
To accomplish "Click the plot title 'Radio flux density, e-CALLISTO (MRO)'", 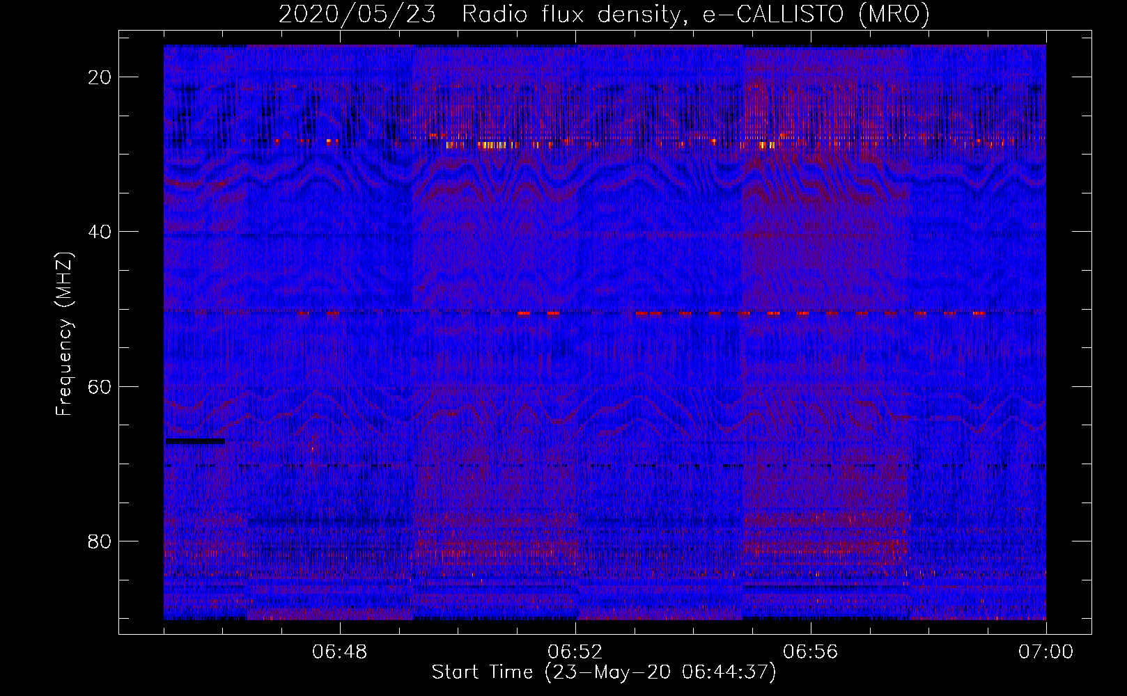I will [x=695, y=14].
